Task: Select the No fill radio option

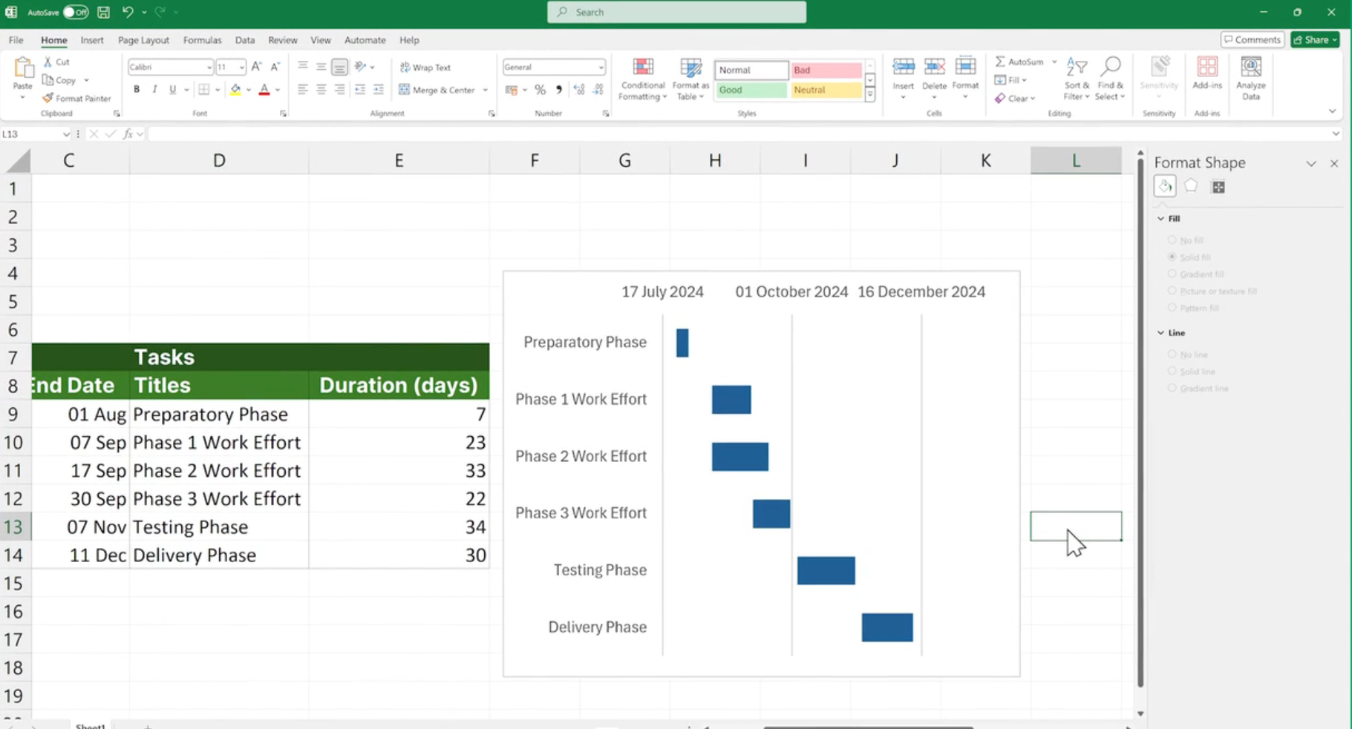Action: [x=1172, y=240]
